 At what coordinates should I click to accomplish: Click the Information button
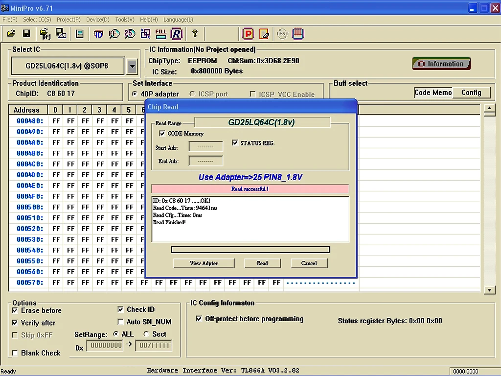click(441, 64)
